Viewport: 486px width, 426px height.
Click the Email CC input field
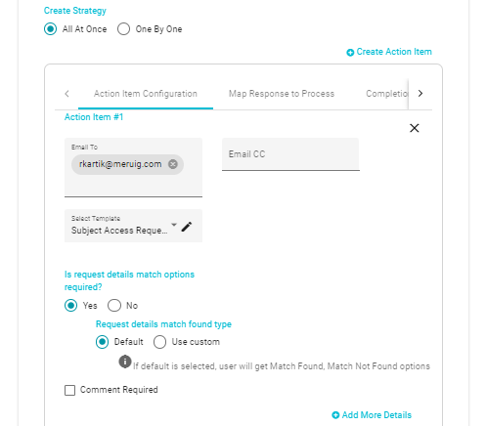290,154
